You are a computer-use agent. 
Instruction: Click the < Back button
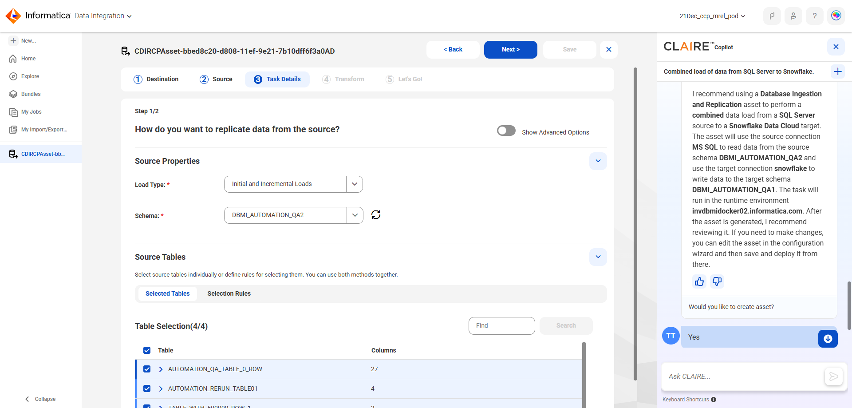453,50
